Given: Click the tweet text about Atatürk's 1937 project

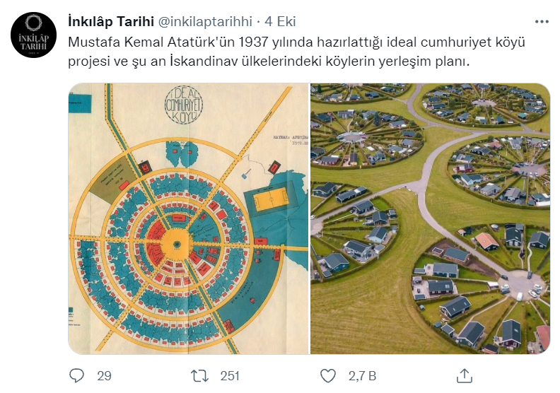Looking at the screenshot, I should pyautogui.click(x=296, y=52).
